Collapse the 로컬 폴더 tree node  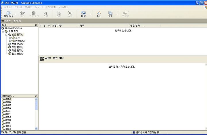pos(3,32)
